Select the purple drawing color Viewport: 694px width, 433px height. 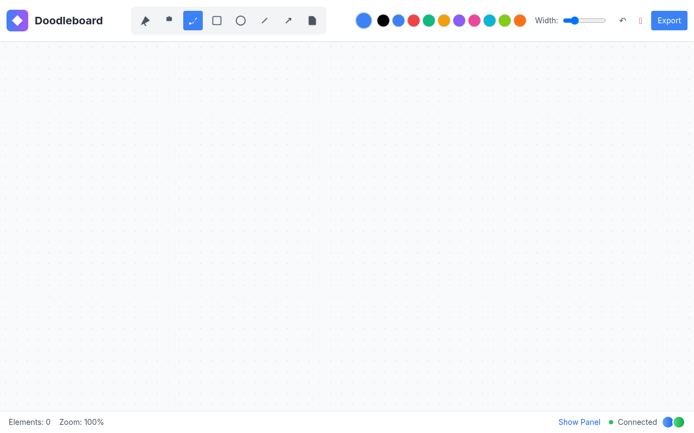tap(459, 21)
